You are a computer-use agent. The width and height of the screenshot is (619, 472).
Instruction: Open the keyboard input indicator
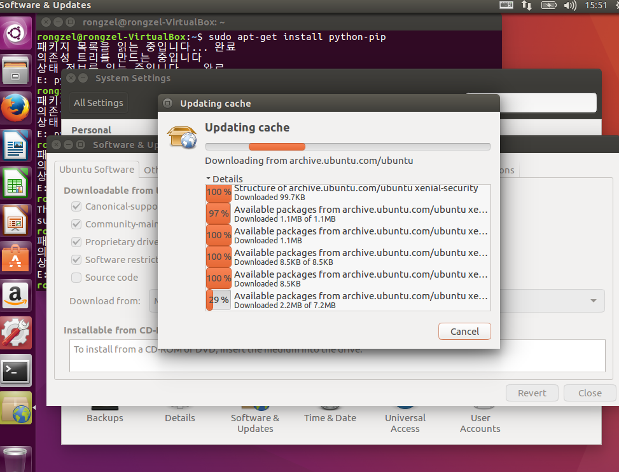[506, 5]
